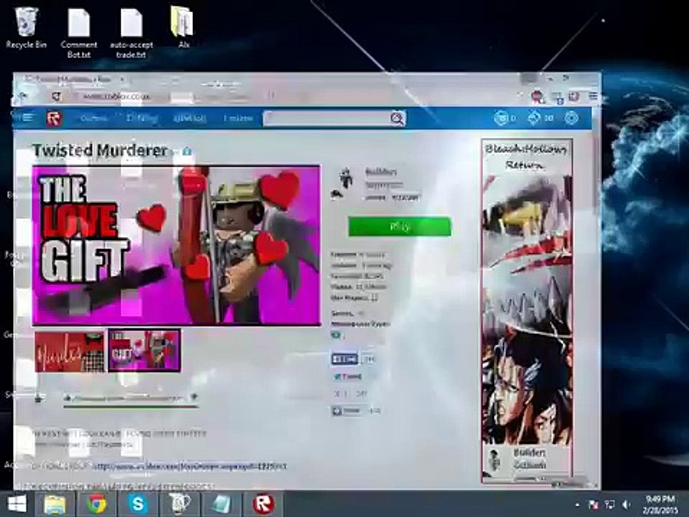Click the Tweet button
Screen dimensions: 689x517
coord(347,377)
